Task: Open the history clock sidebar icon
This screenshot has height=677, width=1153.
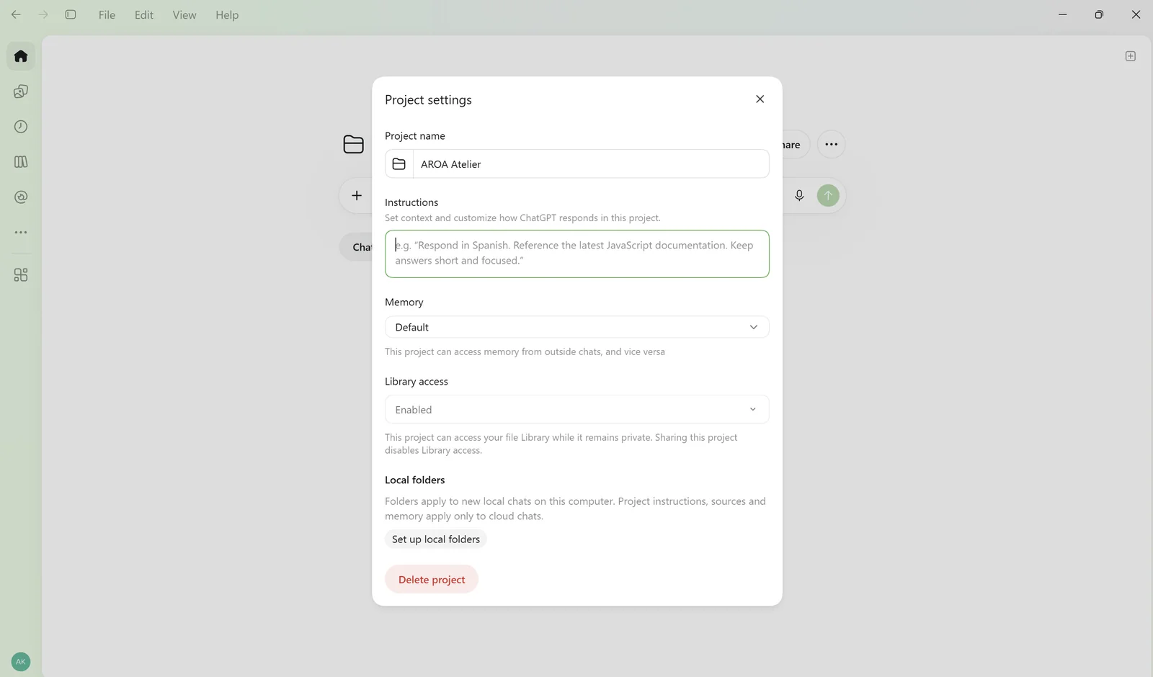Action: 21,127
